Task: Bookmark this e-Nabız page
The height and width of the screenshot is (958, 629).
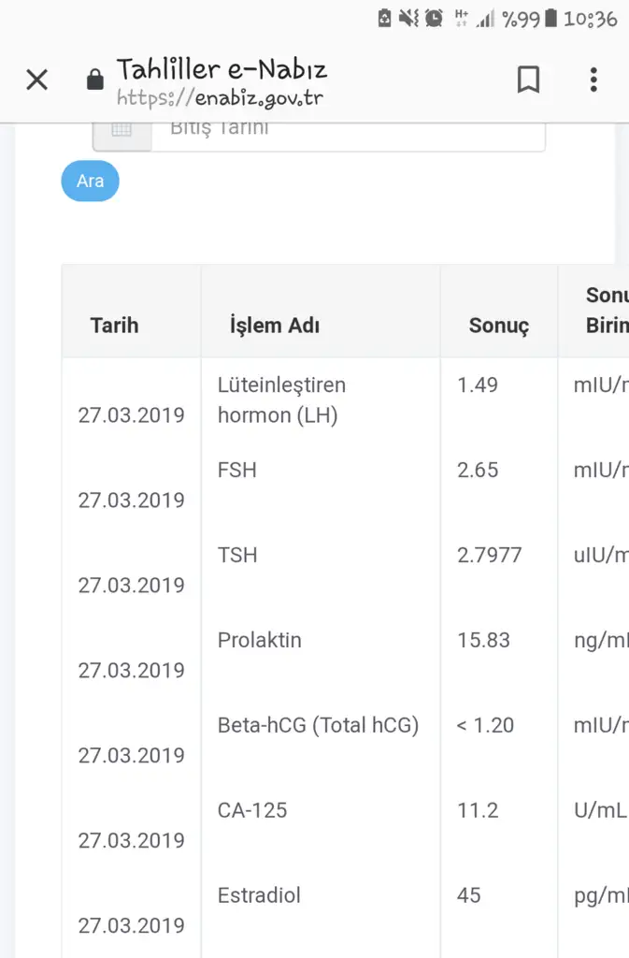Action: [528, 80]
